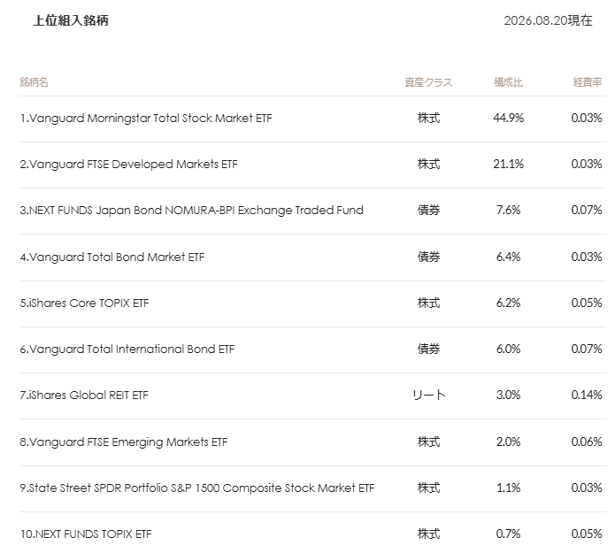Choose iShares Core TOPIX ETF entry

[84, 303]
